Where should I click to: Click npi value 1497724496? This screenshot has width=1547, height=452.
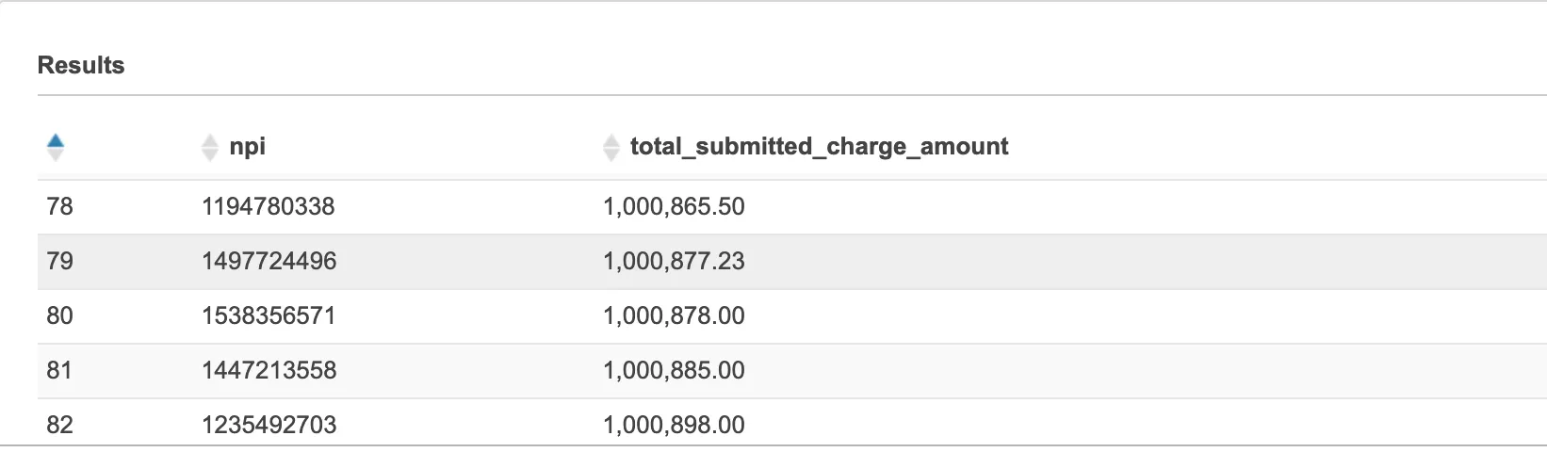tap(269, 261)
